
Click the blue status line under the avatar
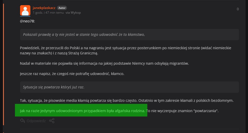pyautogui.click(x=25, y=16)
